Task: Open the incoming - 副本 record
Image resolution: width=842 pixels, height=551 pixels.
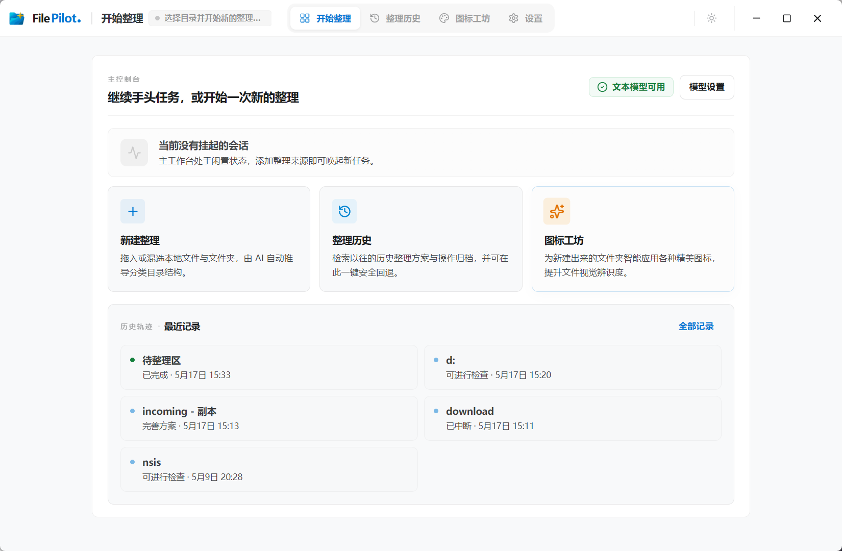Action: click(x=269, y=418)
